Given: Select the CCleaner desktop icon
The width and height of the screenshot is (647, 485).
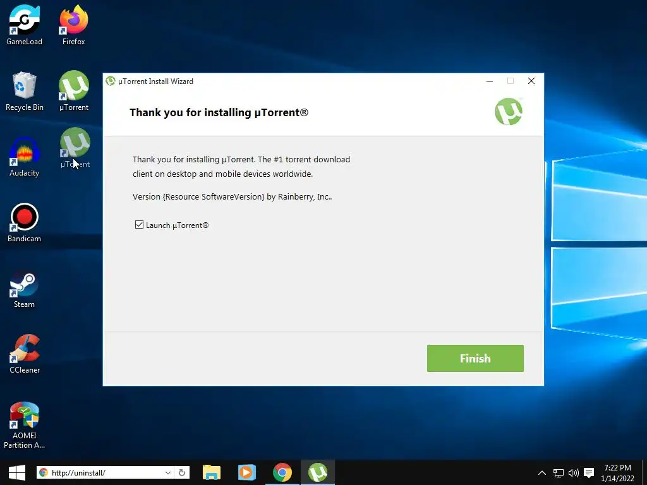Looking at the screenshot, I should 25,354.
